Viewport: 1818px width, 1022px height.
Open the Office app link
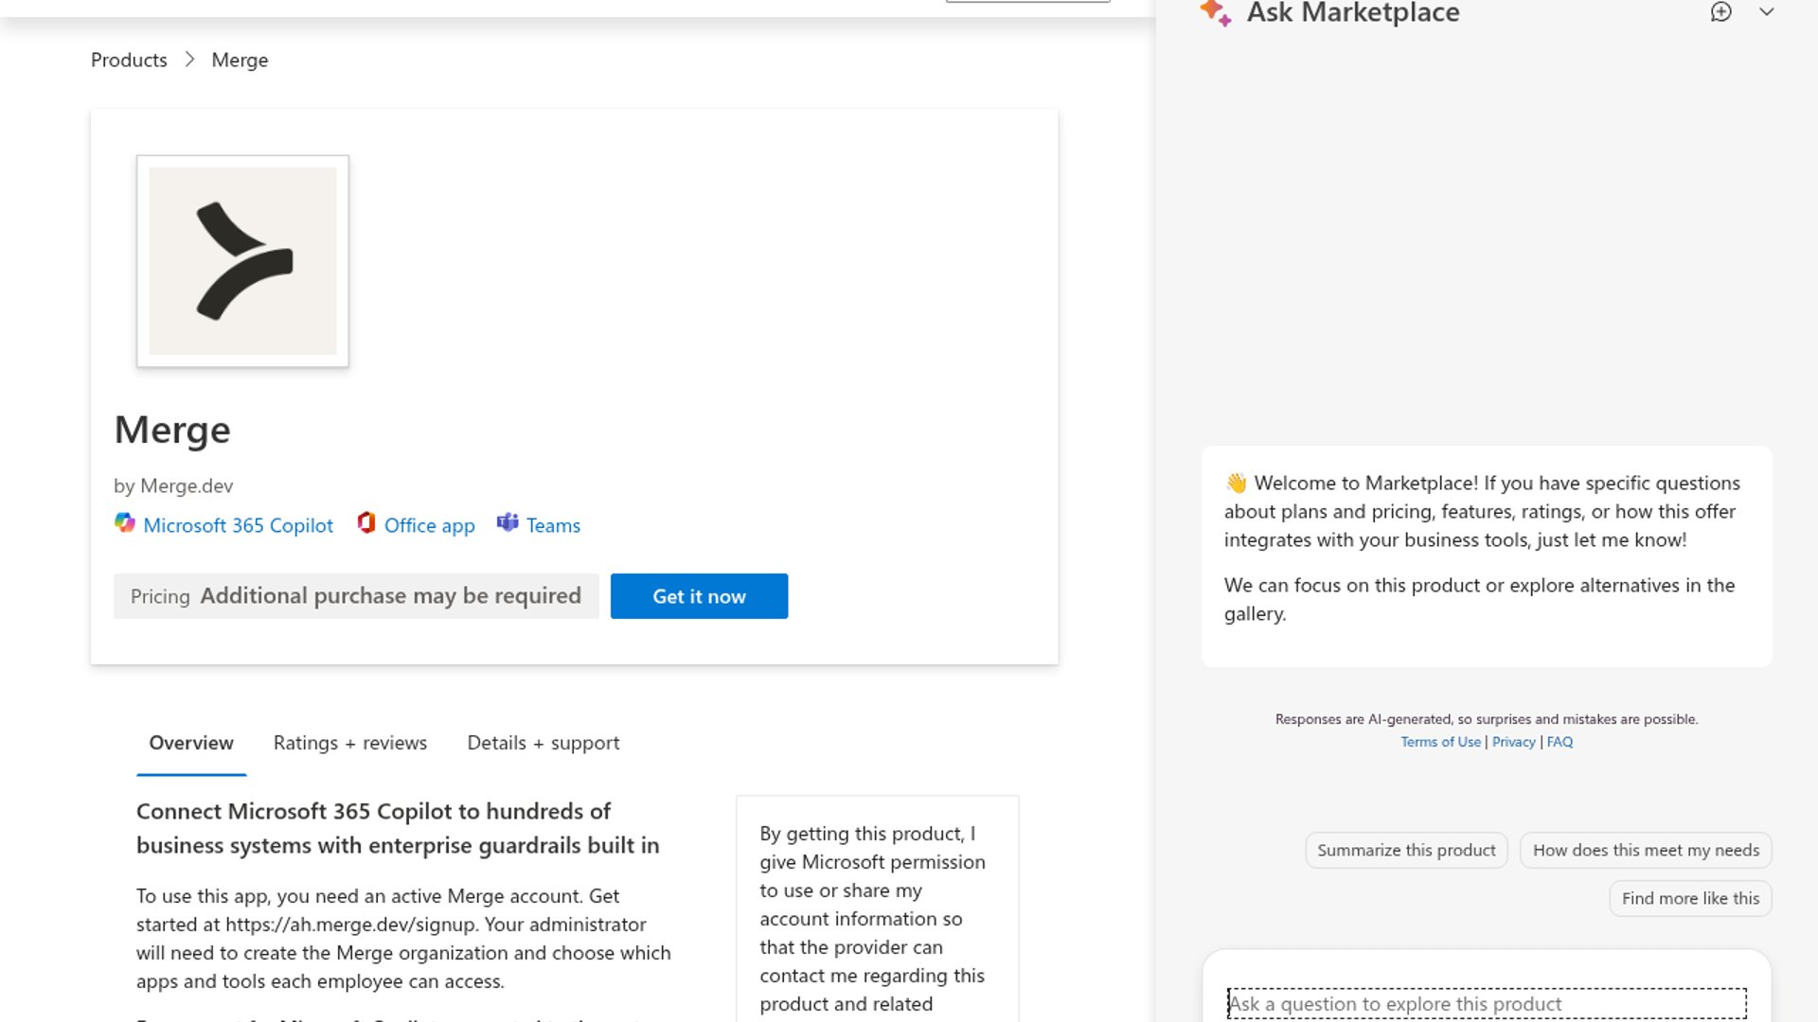(429, 525)
